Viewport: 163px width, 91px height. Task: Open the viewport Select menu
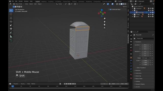tap(31, 4)
